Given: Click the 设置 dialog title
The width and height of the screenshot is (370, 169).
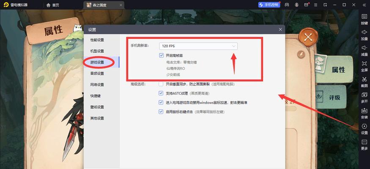Looking at the screenshot, I should (92, 30).
